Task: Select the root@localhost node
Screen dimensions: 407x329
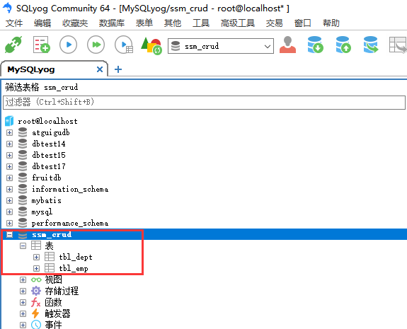Action: (x=47, y=121)
